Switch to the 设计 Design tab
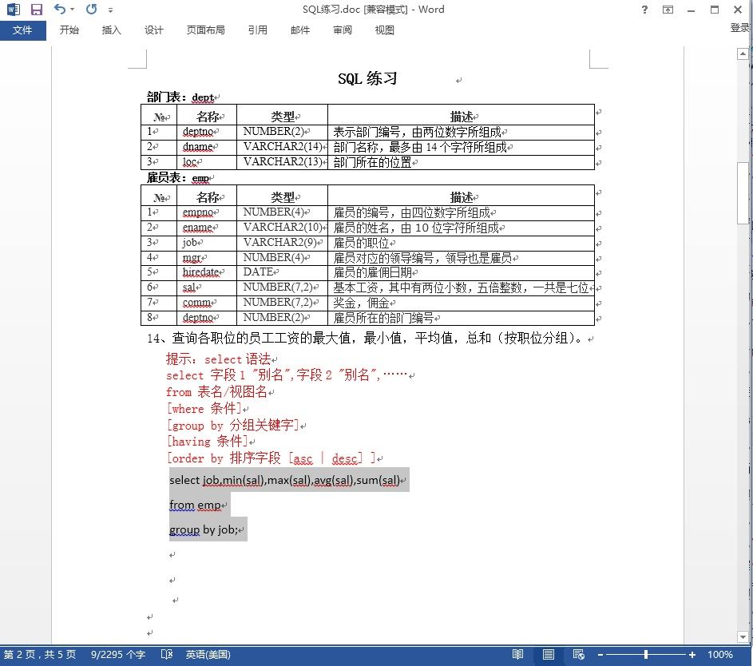Viewport: 753px width, 666px height. pyautogui.click(x=153, y=30)
